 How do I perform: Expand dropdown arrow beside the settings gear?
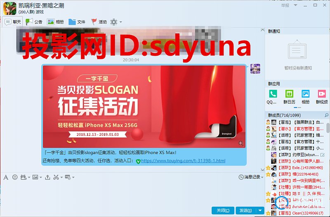(120, 22)
